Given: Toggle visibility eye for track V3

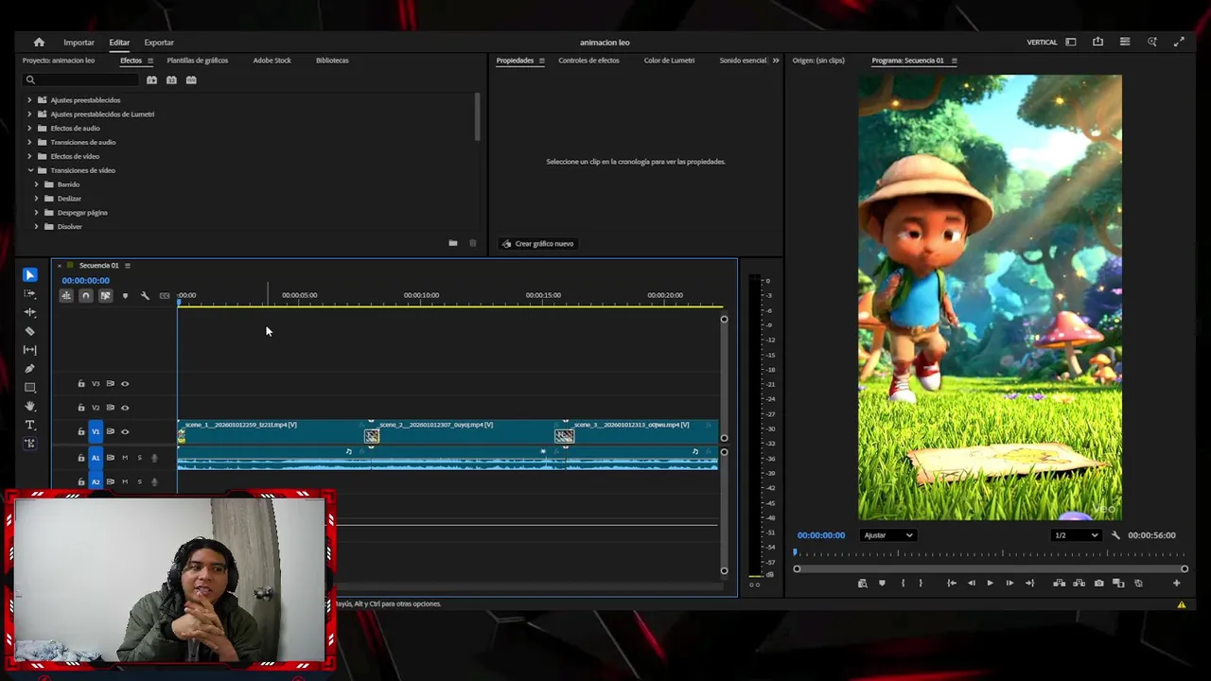Looking at the screenshot, I should tap(125, 384).
